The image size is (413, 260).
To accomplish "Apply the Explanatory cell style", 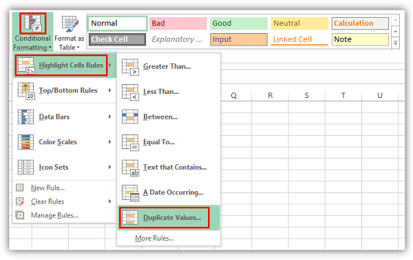I will point(178,39).
